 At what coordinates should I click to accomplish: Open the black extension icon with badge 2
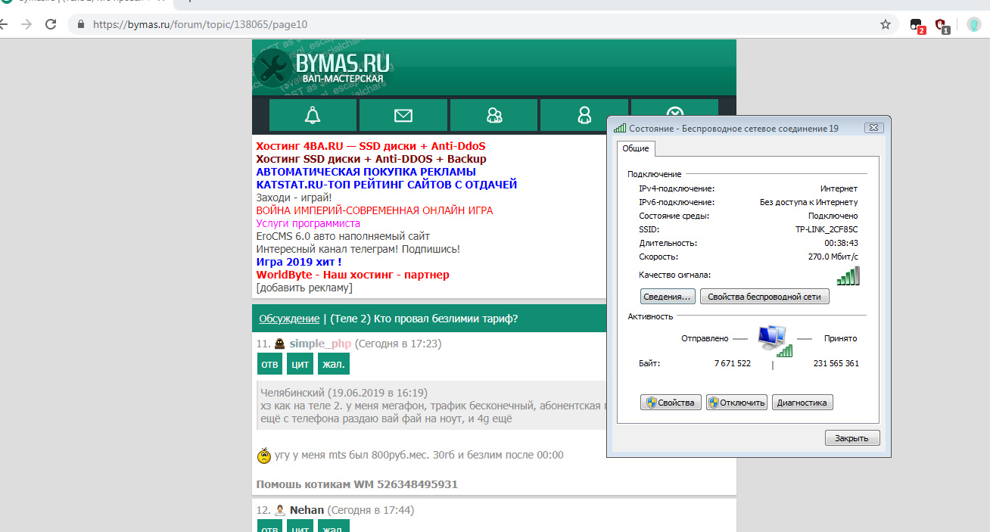[x=917, y=24]
